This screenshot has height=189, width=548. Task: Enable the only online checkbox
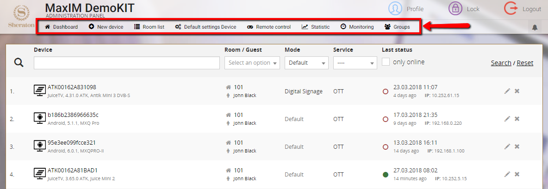click(x=386, y=62)
